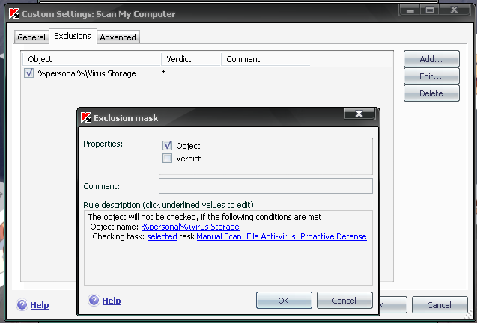Maximize the Custom Settings window

[430, 10]
